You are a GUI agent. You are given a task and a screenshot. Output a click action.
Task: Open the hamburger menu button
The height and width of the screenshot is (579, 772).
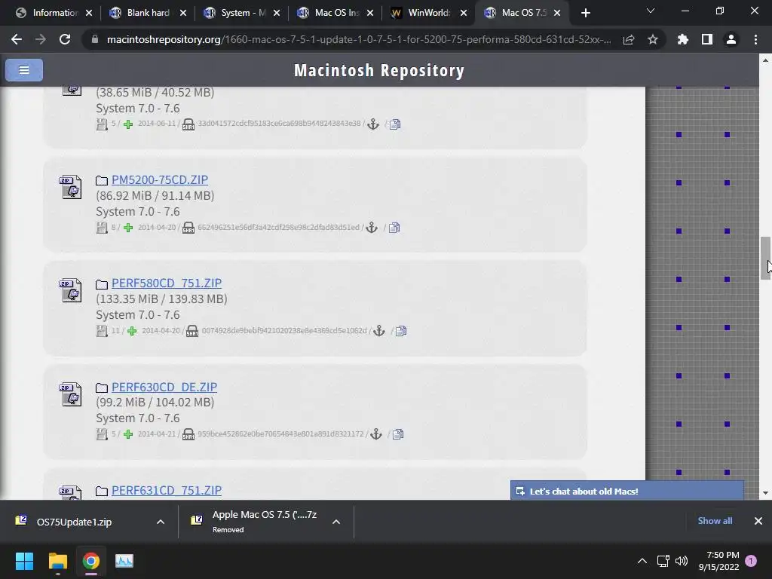(23, 70)
